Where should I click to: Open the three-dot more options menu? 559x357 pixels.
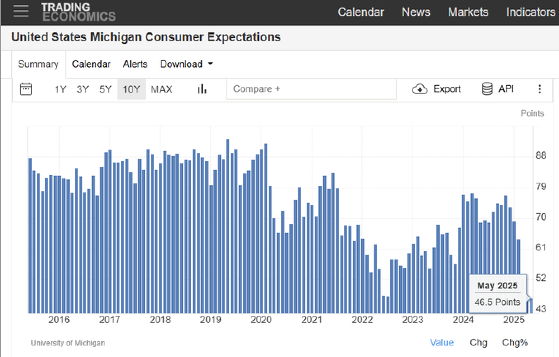(539, 89)
